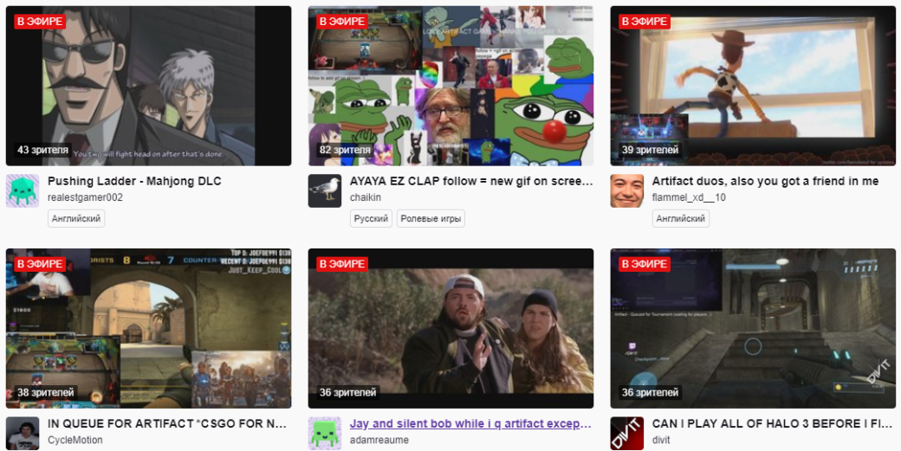Open divit's red DIVIT avatar
This screenshot has height=451, width=901.
[627, 433]
